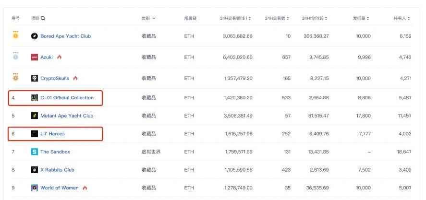Click the X Rabbits Club logo icon

point(35,170)
